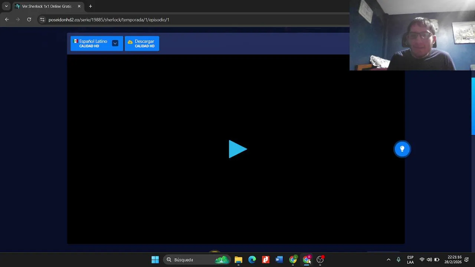
Task: Open OBS Studio from the taskbar
Action: point(320,260)
